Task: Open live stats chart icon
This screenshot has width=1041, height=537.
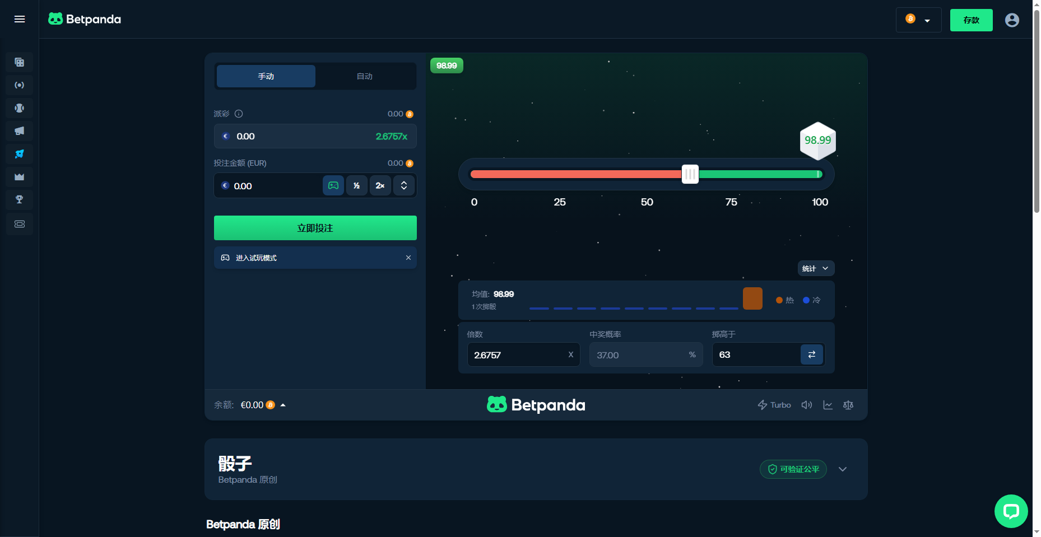Action: pos(828,405)
